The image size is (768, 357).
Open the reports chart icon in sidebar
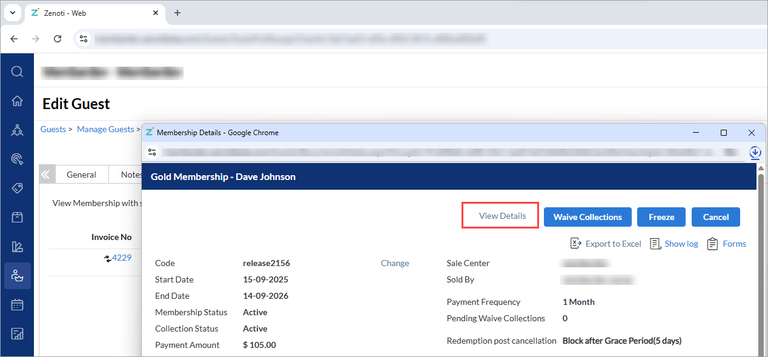17,333
